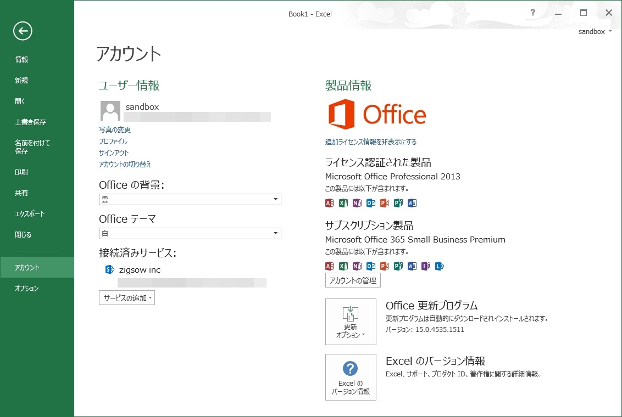
Task: Open オプション in the sidebar
Action: (x=26, y=288)
